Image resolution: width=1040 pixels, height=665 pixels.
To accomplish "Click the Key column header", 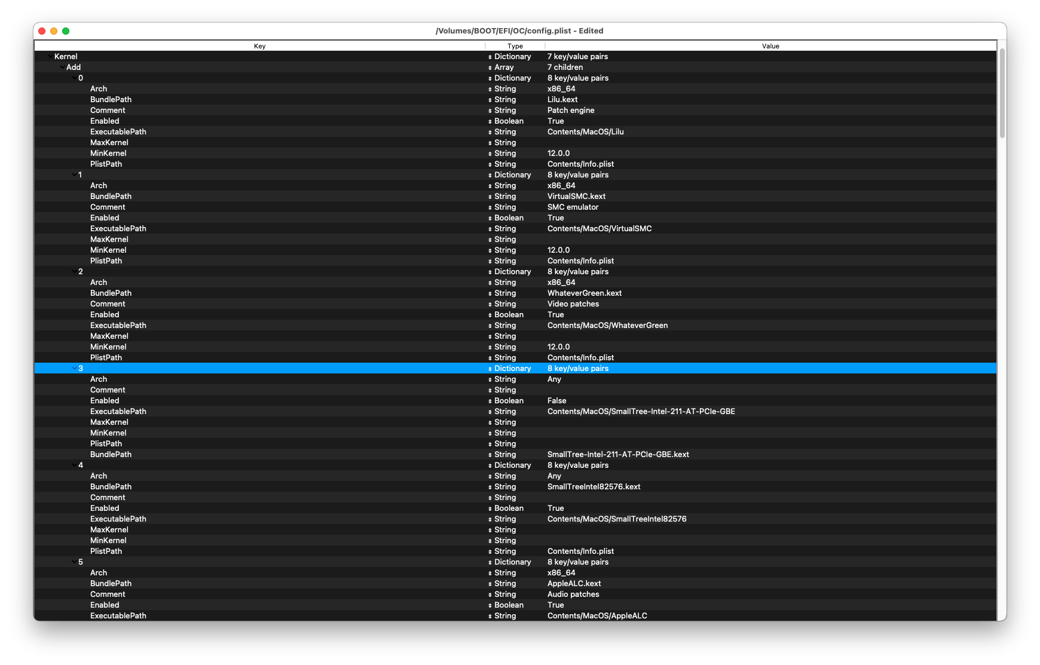I will [x=259, y=46].
